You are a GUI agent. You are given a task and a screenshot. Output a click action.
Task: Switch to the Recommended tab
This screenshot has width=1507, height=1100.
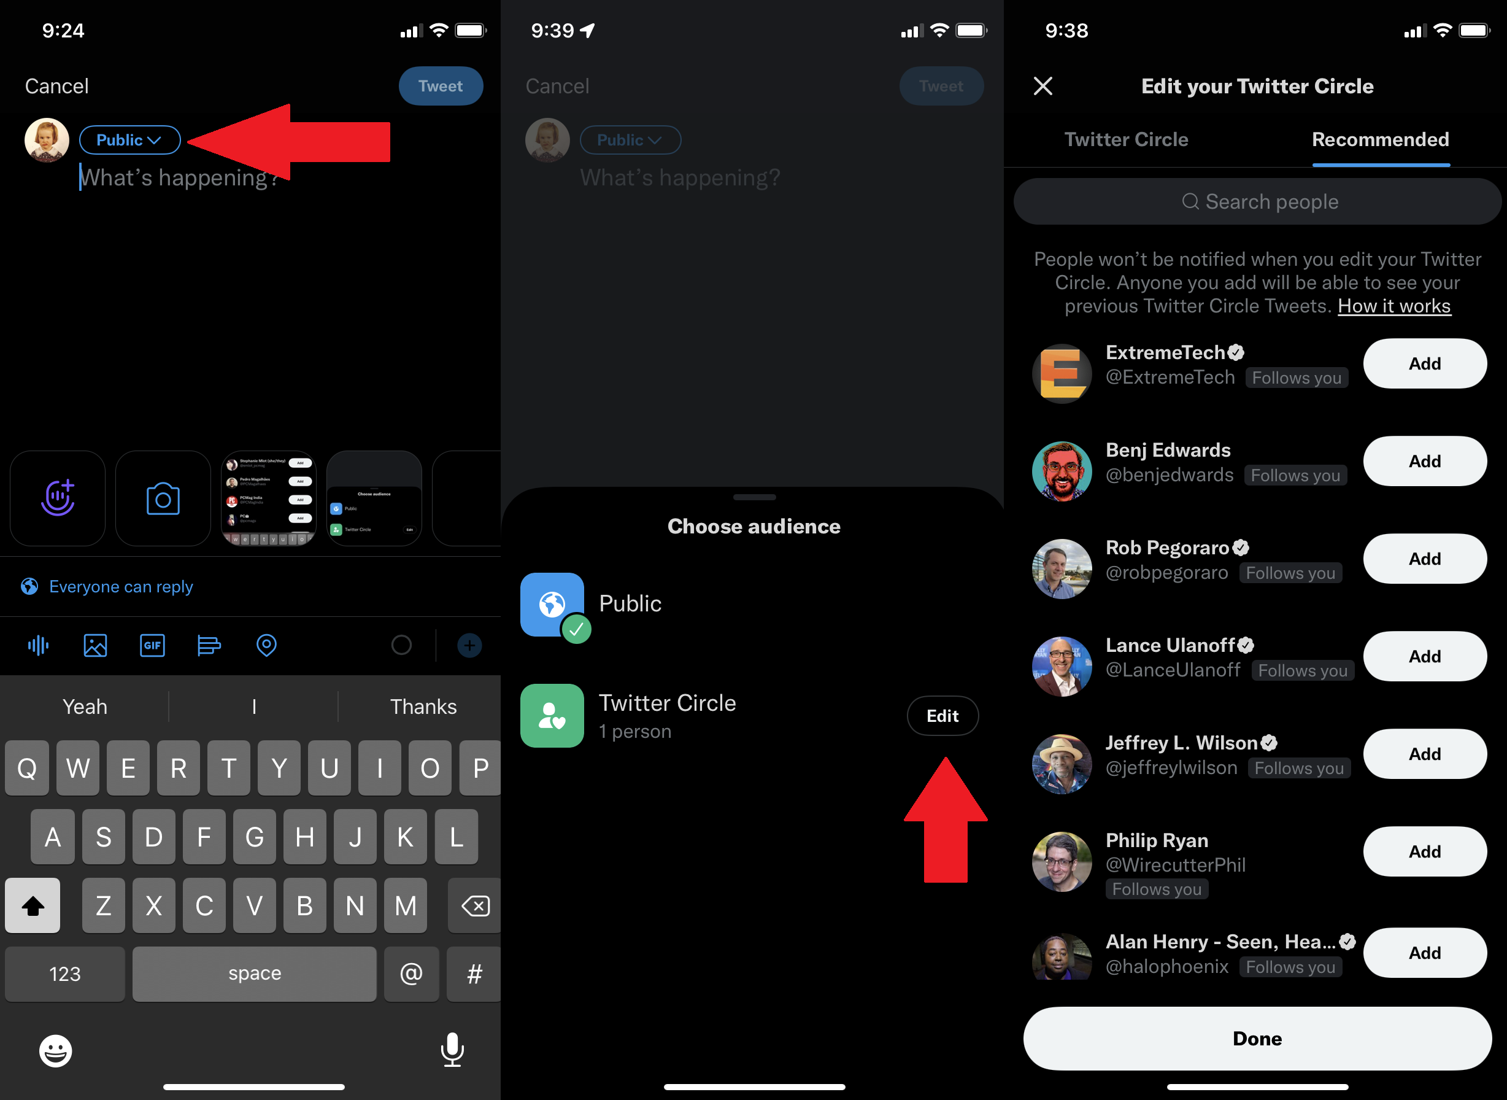(x=1382, y=141)
